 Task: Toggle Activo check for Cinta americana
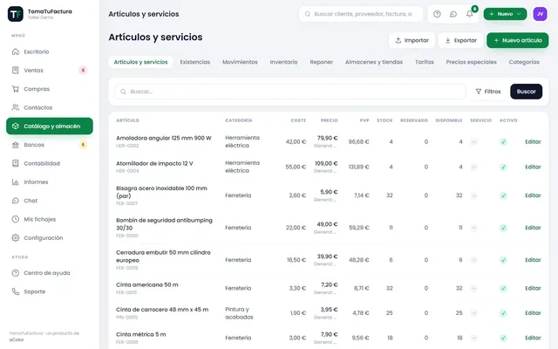coord(503,289)
